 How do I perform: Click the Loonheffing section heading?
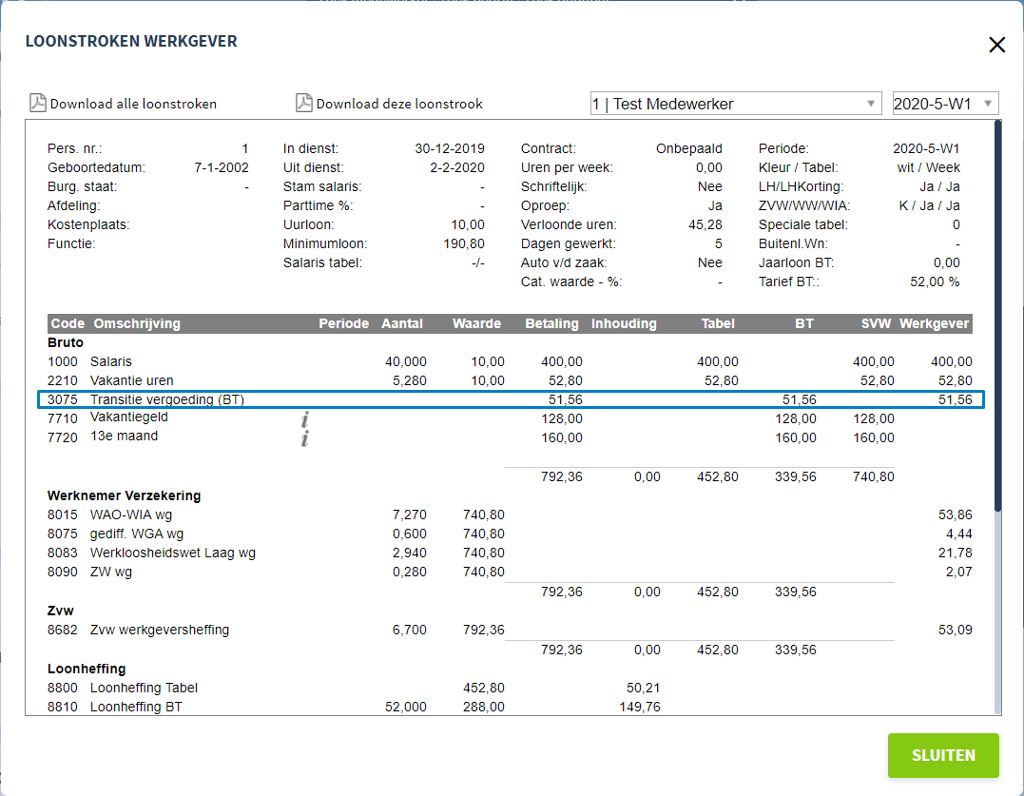click(87, 669)
